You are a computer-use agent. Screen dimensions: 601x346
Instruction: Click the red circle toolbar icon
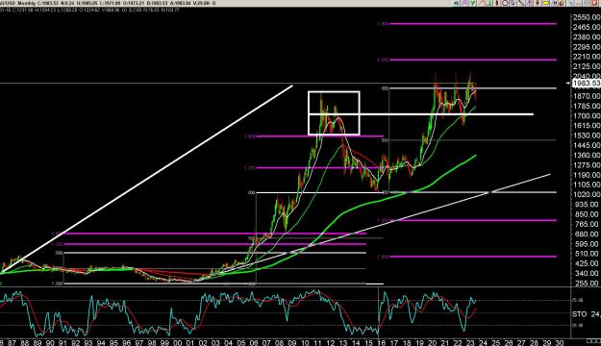point(505,3)
